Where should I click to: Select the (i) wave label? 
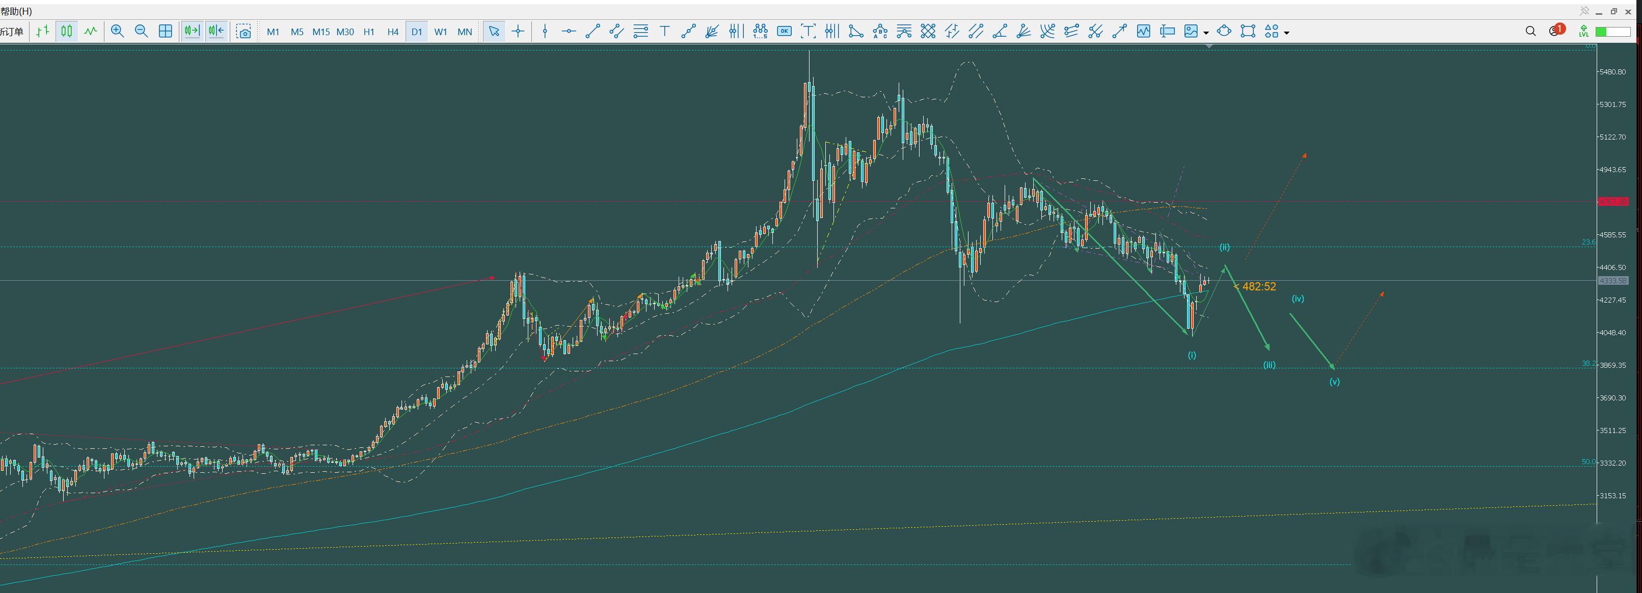[x=1192, y=355]
